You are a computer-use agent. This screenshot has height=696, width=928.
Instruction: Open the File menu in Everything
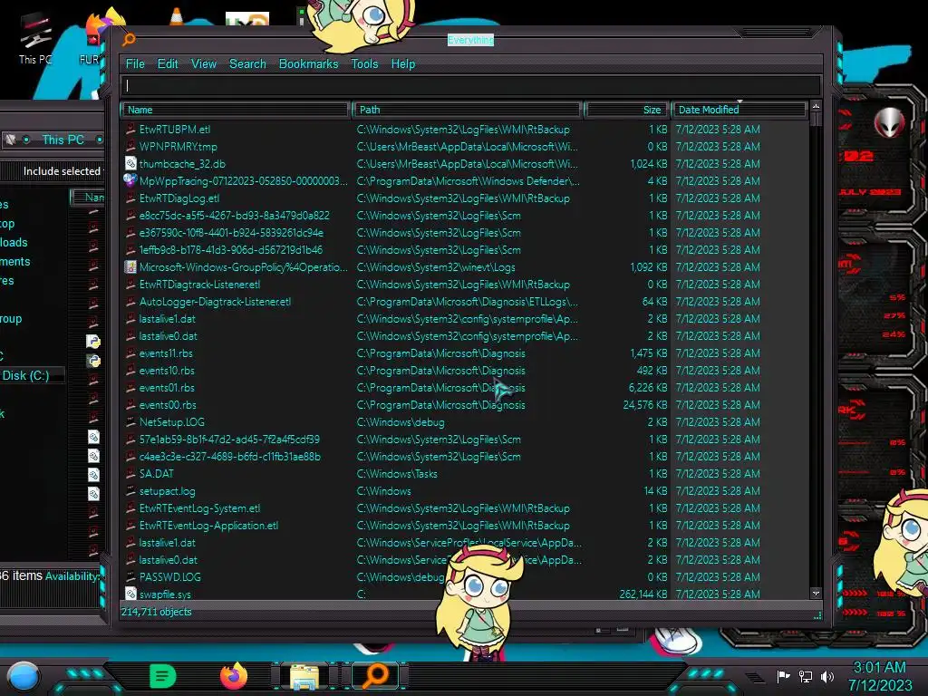point(135,64)
